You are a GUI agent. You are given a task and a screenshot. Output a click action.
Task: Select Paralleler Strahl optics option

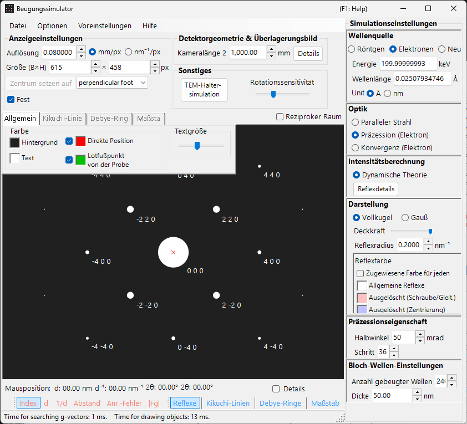355,122
